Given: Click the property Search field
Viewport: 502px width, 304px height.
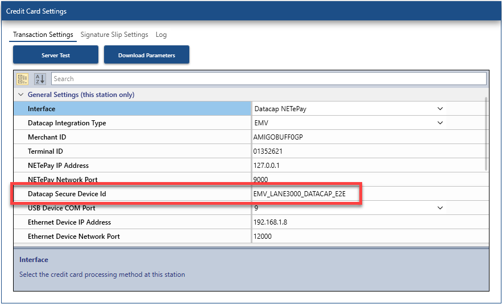Looking at the screenshot, I should pos(268,79).
